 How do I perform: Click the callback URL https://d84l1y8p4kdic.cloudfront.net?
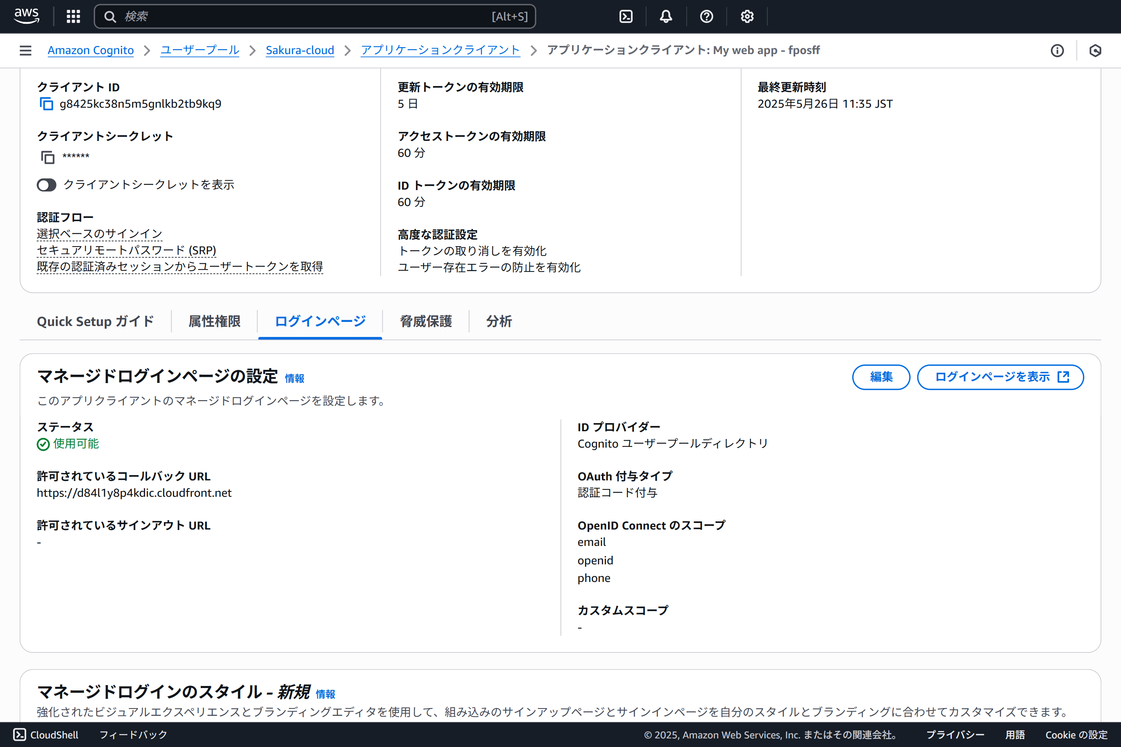point(134,493)
